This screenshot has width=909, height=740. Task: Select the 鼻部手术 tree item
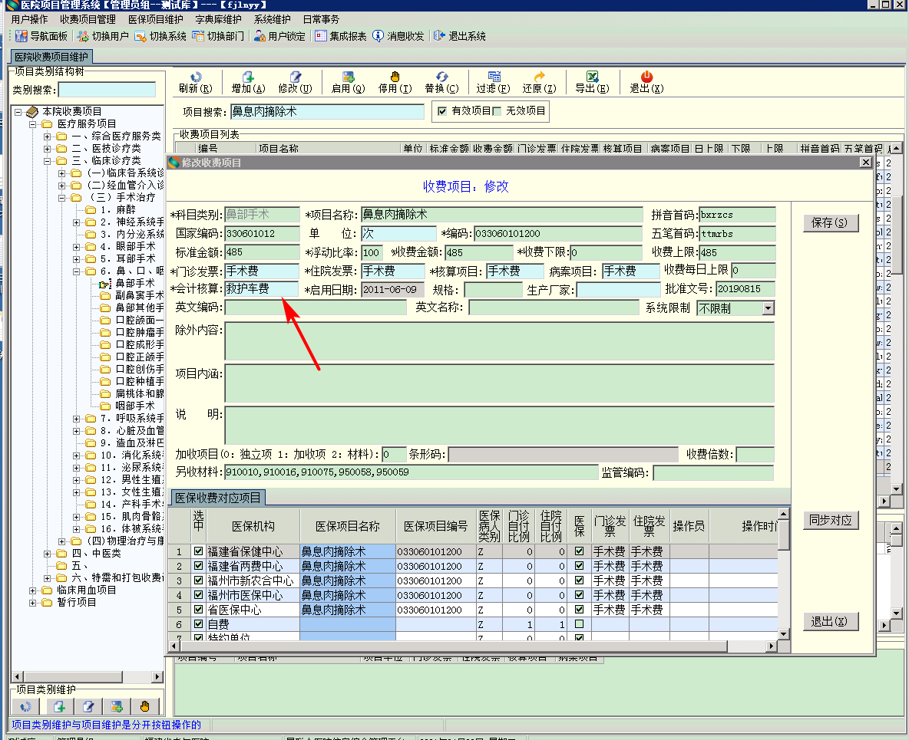(x=135, y=283)
